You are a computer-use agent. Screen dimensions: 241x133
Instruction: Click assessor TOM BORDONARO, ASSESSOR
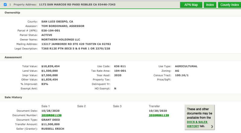click(63, 26)
